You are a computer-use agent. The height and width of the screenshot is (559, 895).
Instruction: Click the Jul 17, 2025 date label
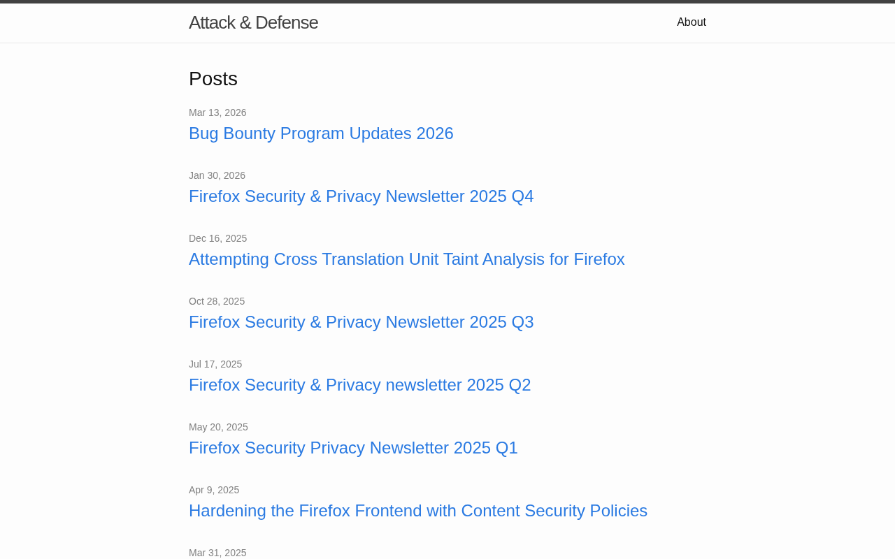coord(215,364)
